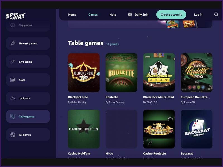Click the Jackpots star icon
The height and width of the screenshot is (167, 223).
[x=13, y=98]
